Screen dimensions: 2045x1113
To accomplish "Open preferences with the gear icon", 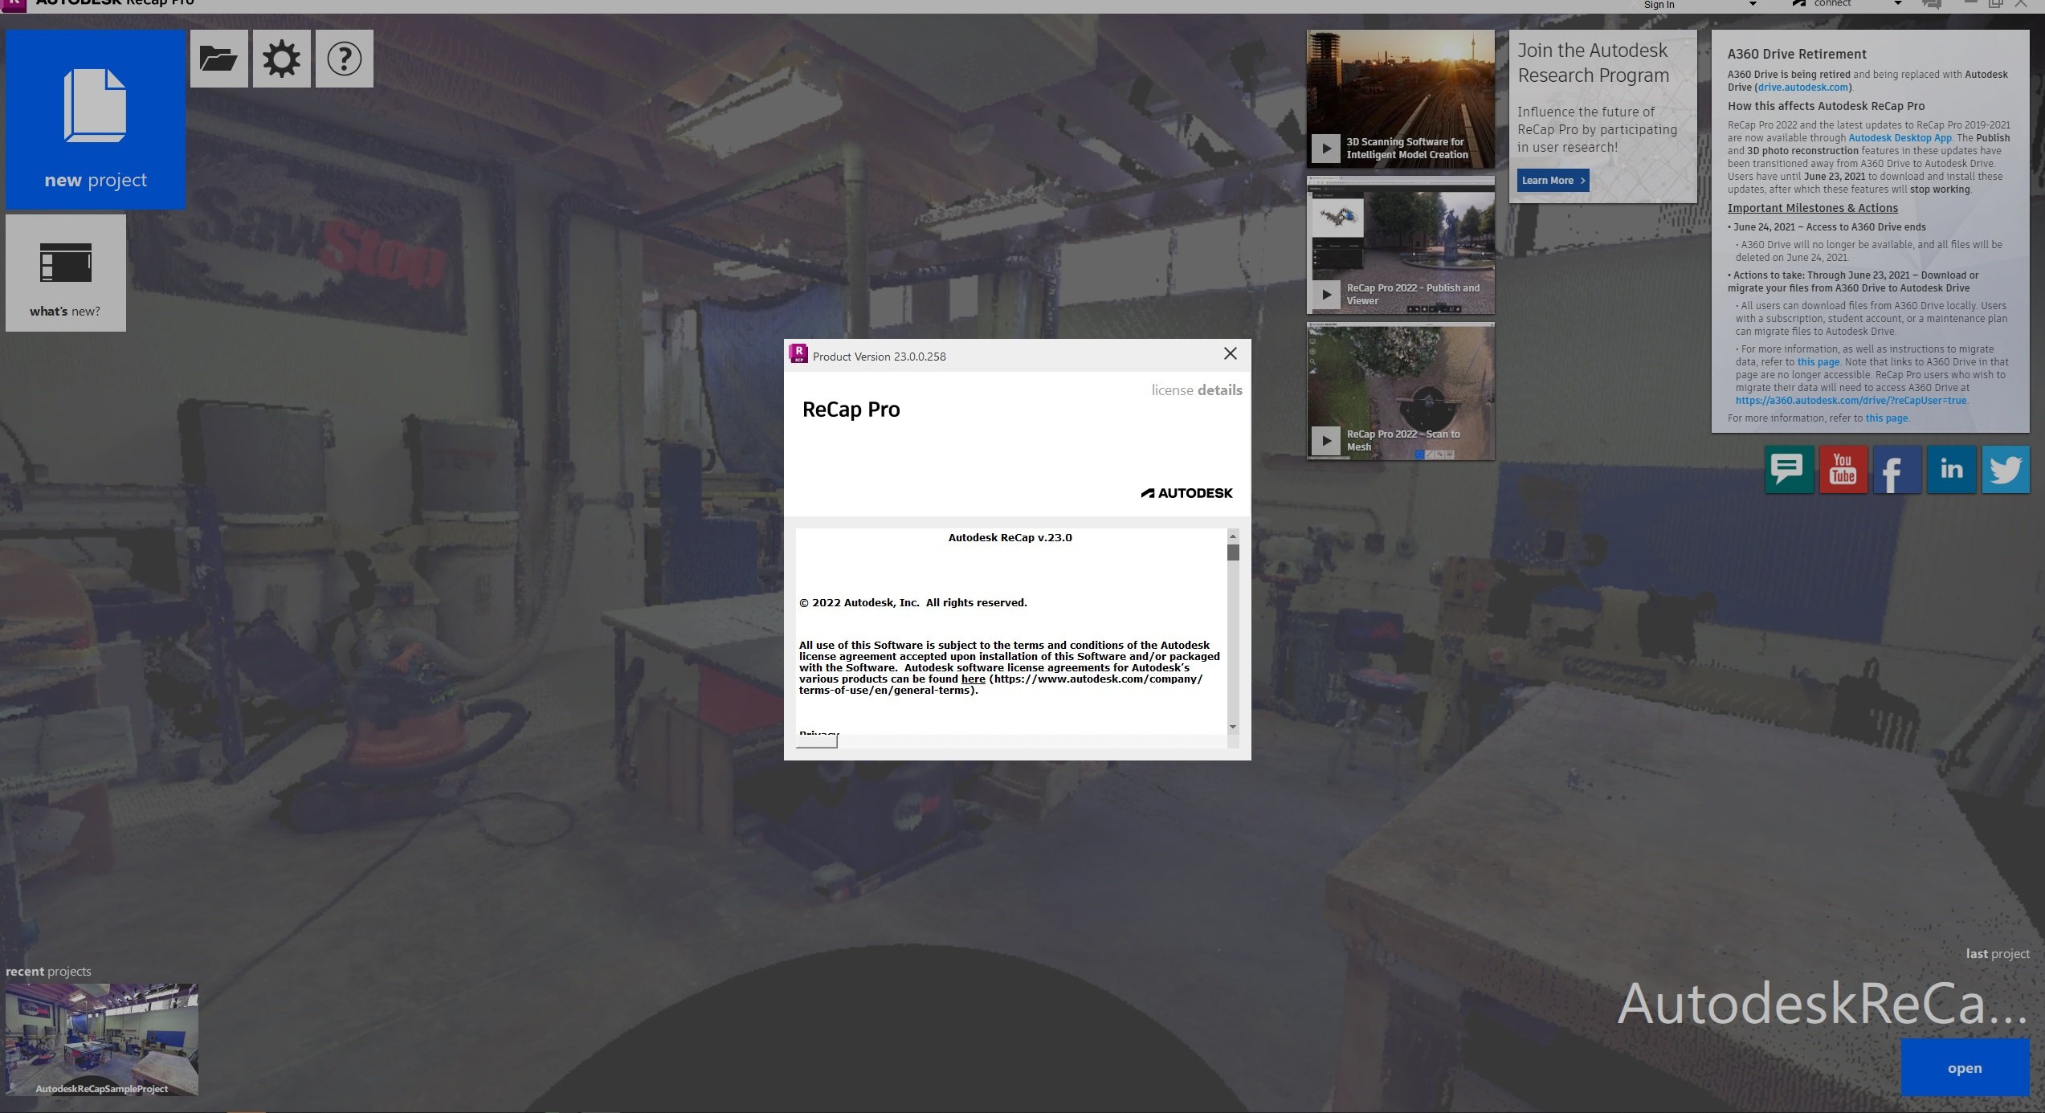I will (281, 59).
